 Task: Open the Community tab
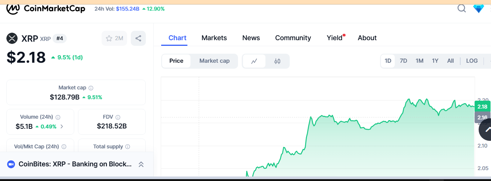(293, 38)
